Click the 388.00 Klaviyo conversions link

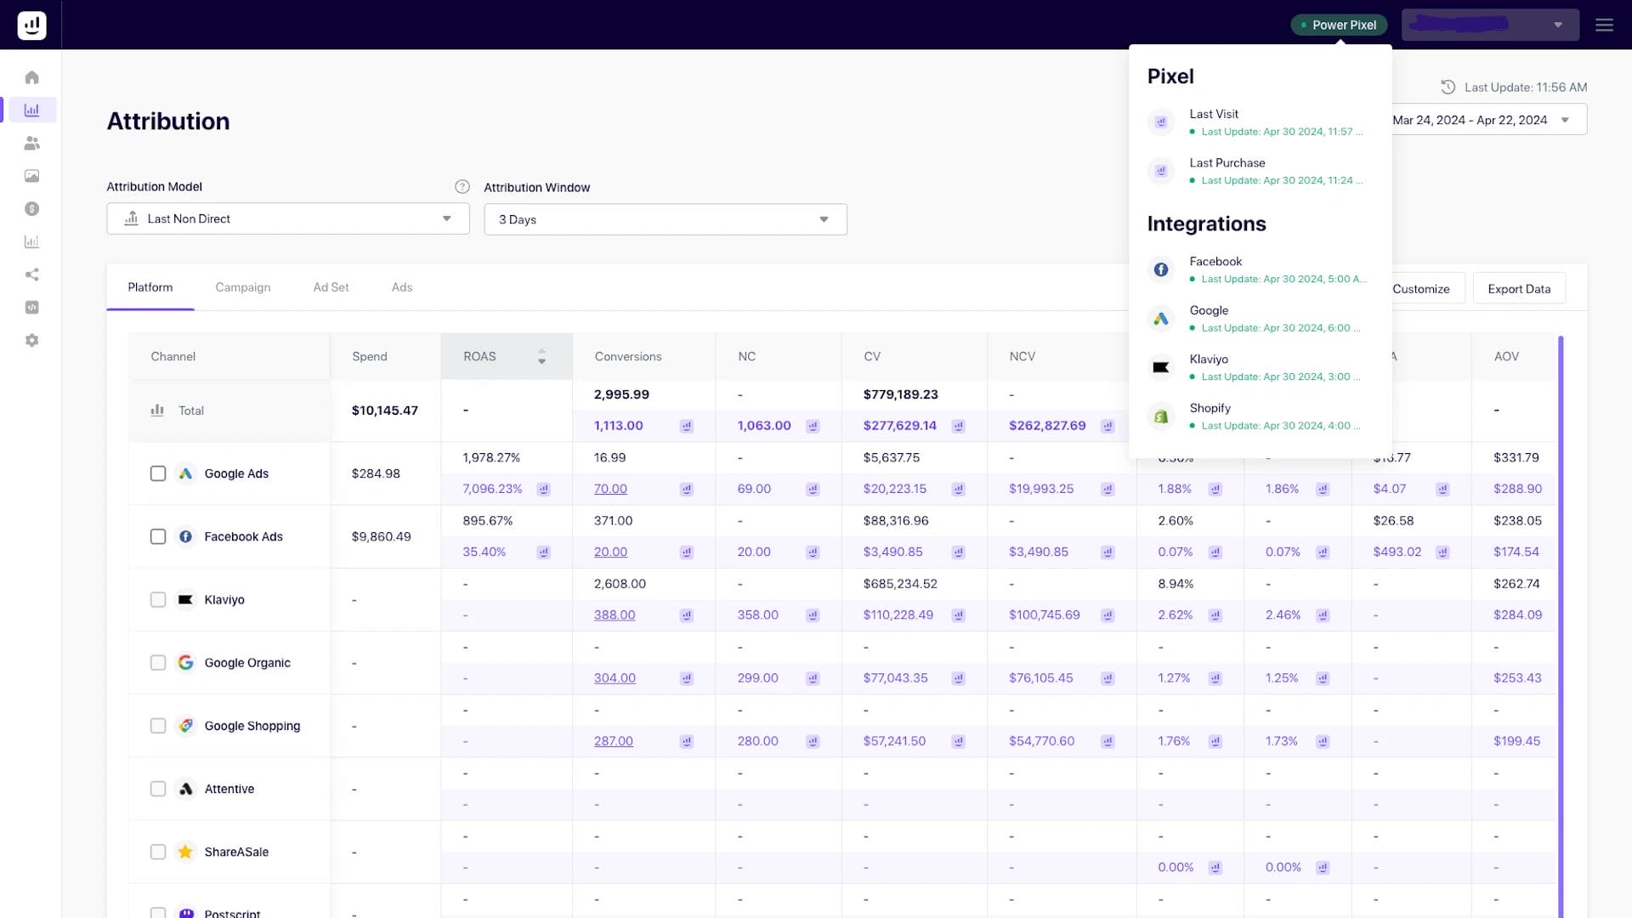pyautogui.click(x=614, y=615)
